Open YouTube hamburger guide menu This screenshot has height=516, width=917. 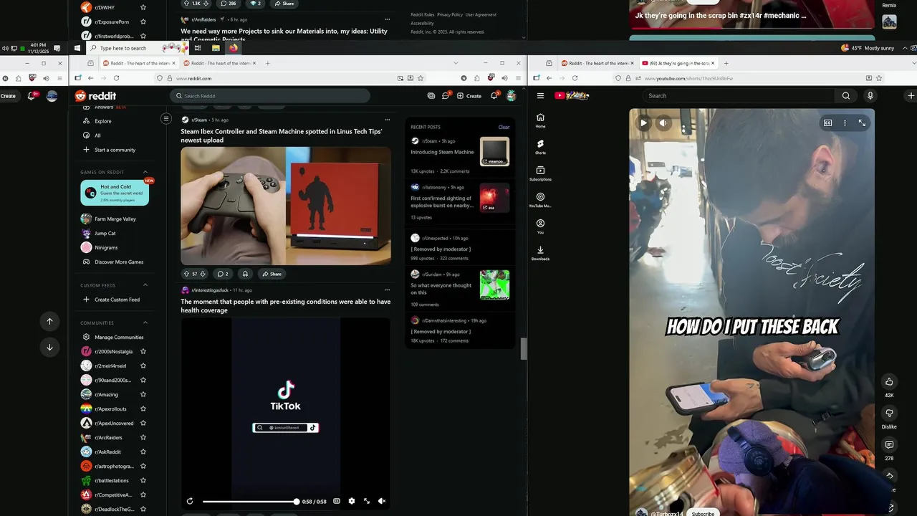pos(540,95)
